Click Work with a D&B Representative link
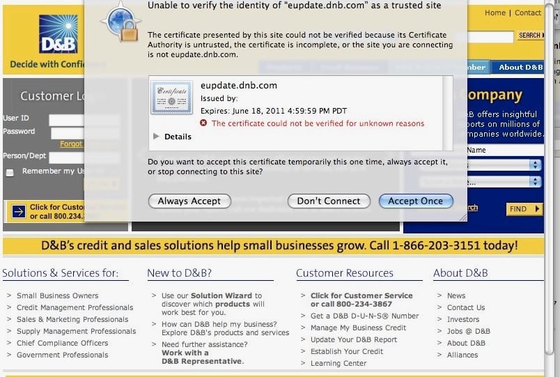Screen dimensions: 560x377 click(x=202, y=357)
